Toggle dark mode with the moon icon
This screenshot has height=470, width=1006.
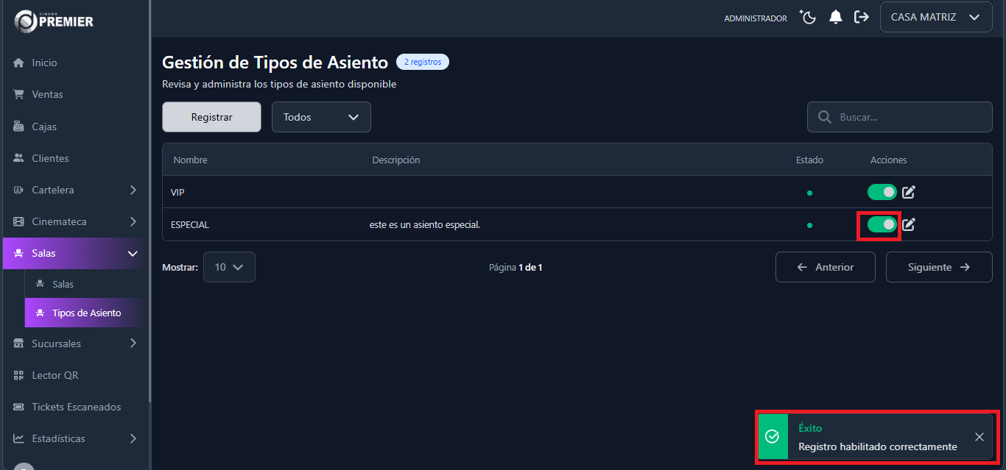point(807,16)
